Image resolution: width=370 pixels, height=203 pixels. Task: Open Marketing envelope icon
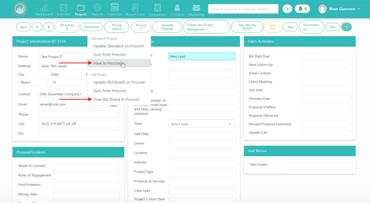196,10
